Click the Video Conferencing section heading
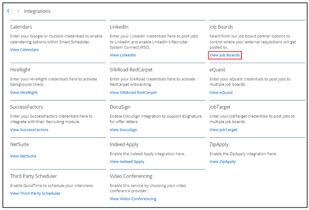The height and width of the screenshot is (210, 309). coord(131,176)
